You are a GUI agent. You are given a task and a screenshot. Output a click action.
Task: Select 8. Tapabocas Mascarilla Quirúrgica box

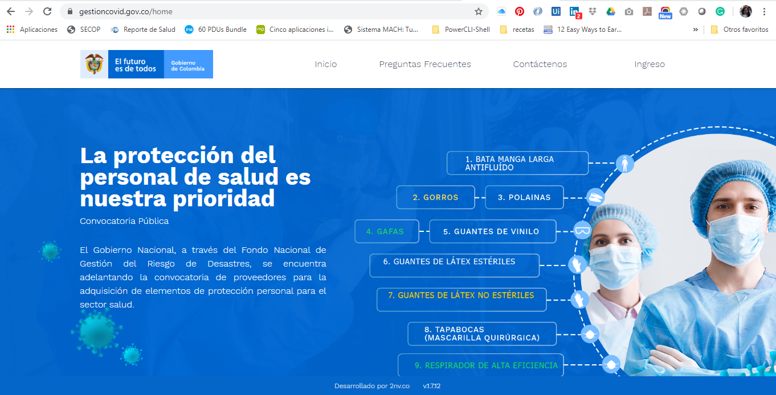click(x=482, y=334)
